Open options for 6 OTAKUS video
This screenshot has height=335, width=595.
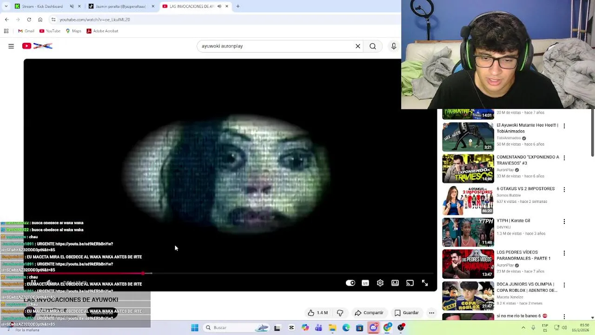[564, 189]
